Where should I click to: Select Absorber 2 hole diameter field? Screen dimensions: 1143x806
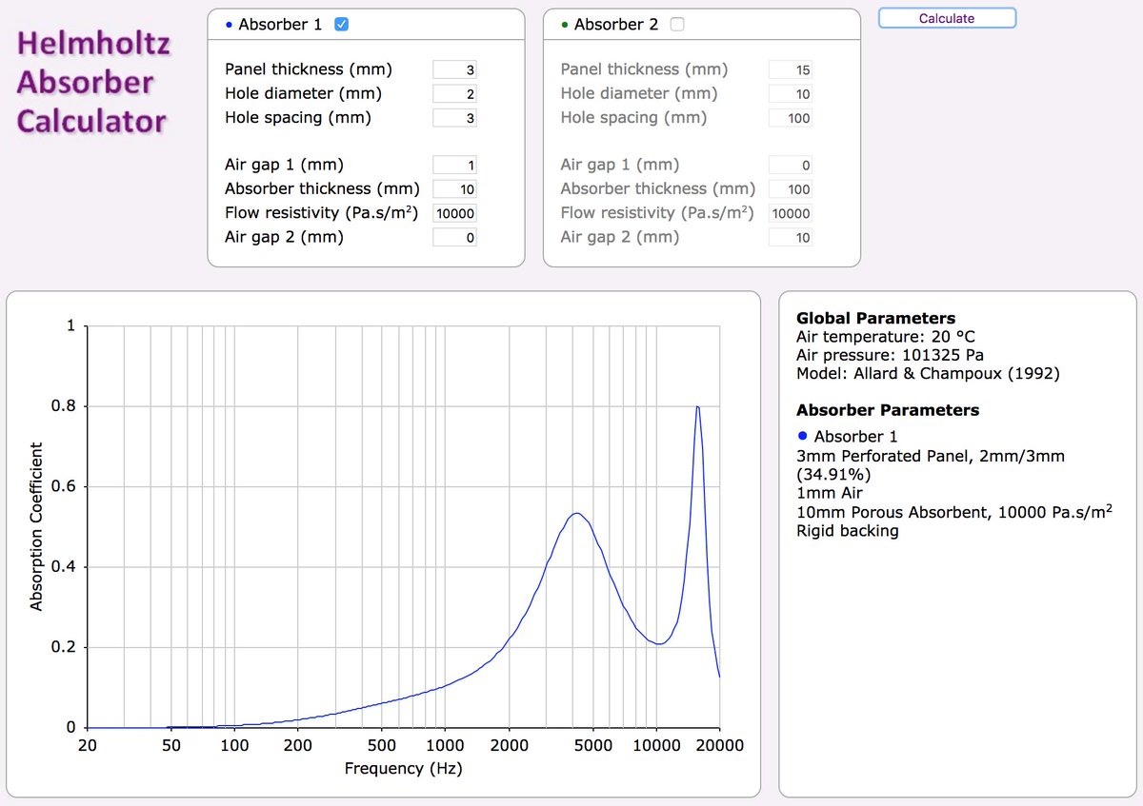(x=790, y=94)
